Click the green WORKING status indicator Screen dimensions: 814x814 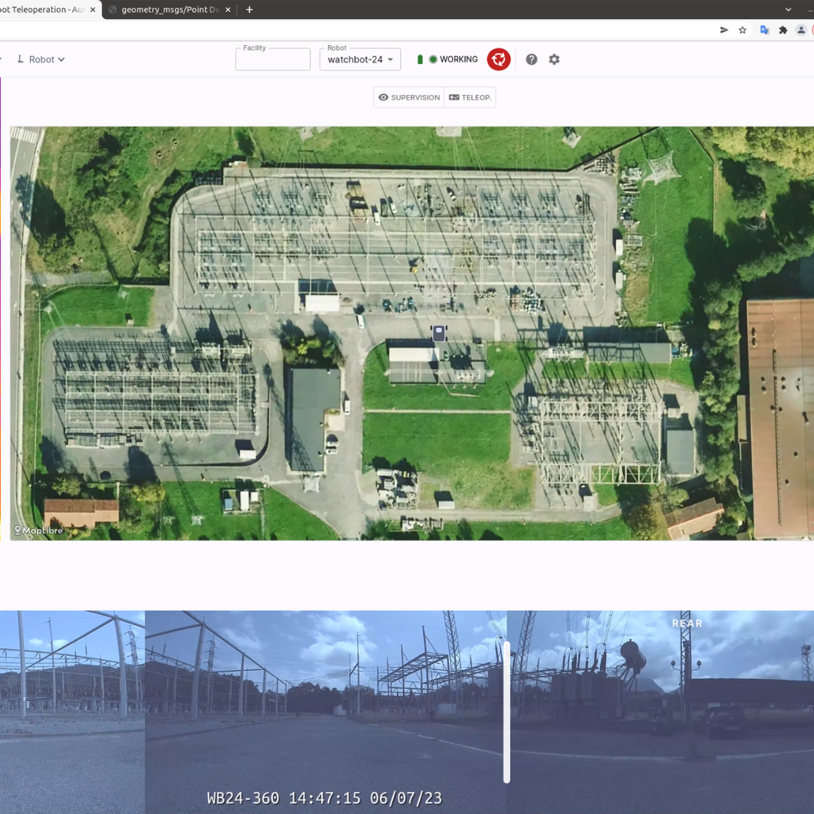pyautogui.click(x=453, y=60)
